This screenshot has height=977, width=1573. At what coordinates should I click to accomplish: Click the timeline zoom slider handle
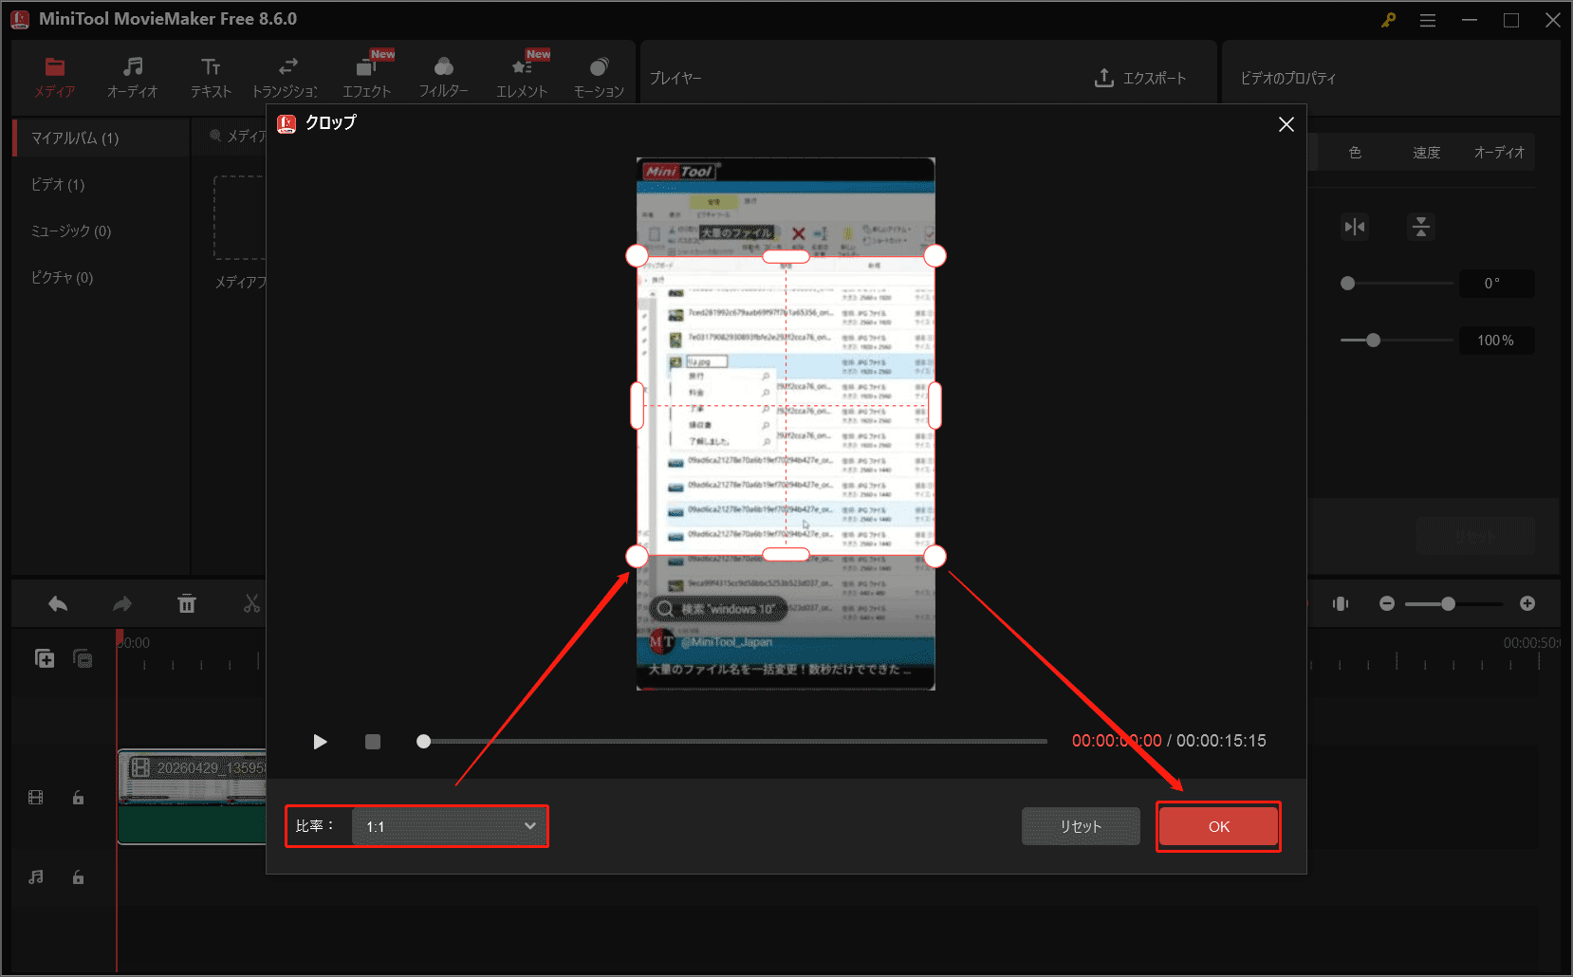click(1448, 604)
